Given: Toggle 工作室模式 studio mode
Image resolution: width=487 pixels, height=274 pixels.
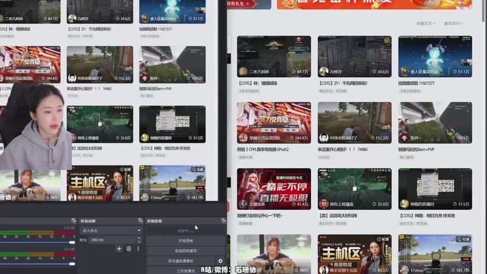Looking at the screenshot, I should coord(186,270).
